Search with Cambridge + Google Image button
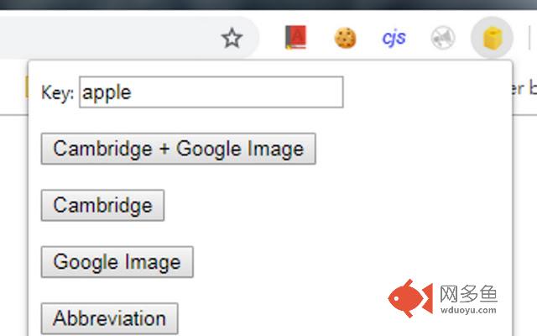The image size is (537, 336). pos(179,149)
